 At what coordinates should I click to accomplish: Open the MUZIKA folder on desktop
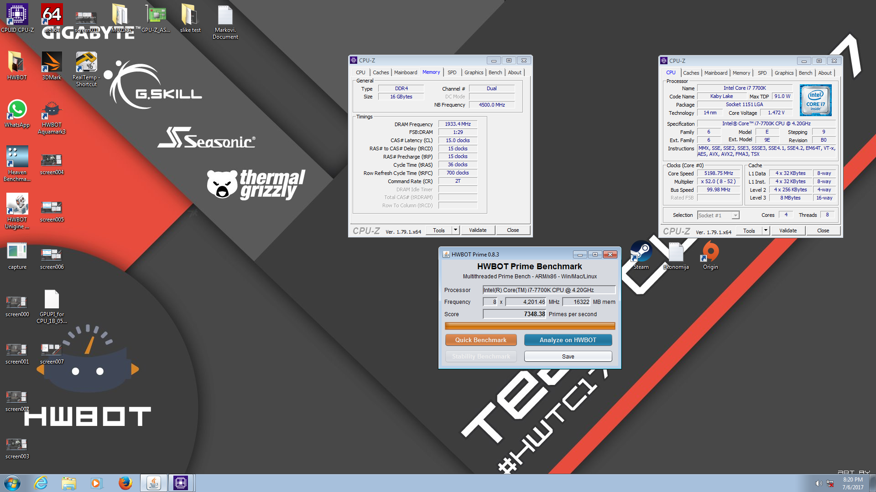[x=121, y=18]
